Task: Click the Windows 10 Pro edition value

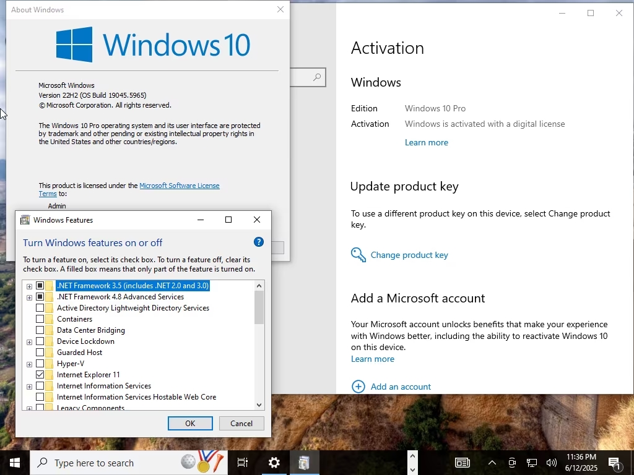Action: point(435,108)
